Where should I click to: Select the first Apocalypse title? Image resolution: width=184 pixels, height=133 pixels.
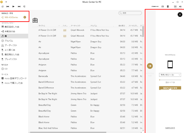[44, 53]
